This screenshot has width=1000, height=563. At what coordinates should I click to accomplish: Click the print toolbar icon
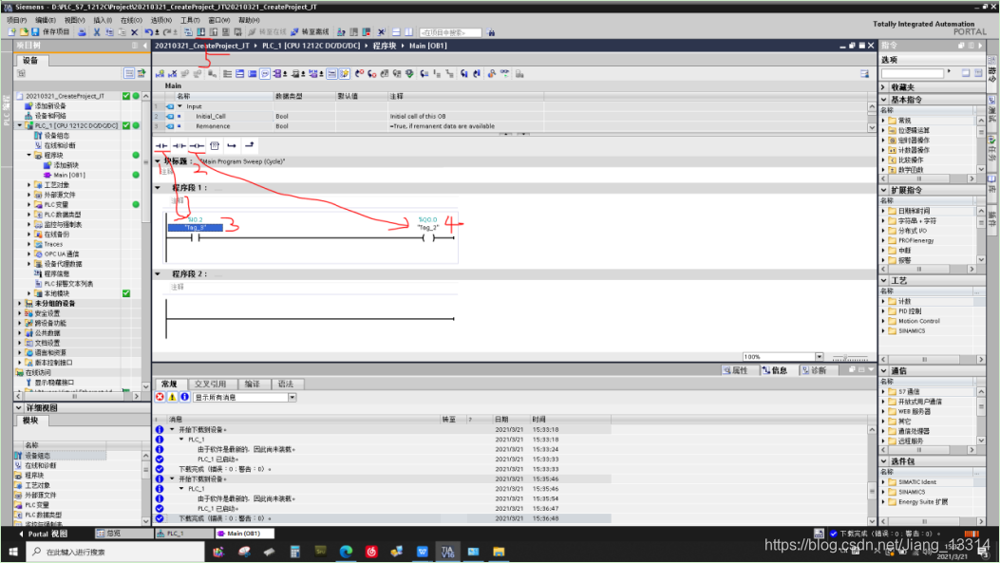point(82,32)
